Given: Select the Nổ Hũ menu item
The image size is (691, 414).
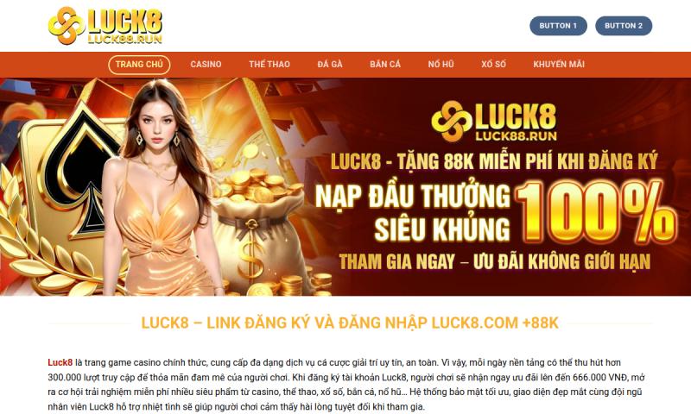Looking at the screenshot, I should click(x=441, y=64).
